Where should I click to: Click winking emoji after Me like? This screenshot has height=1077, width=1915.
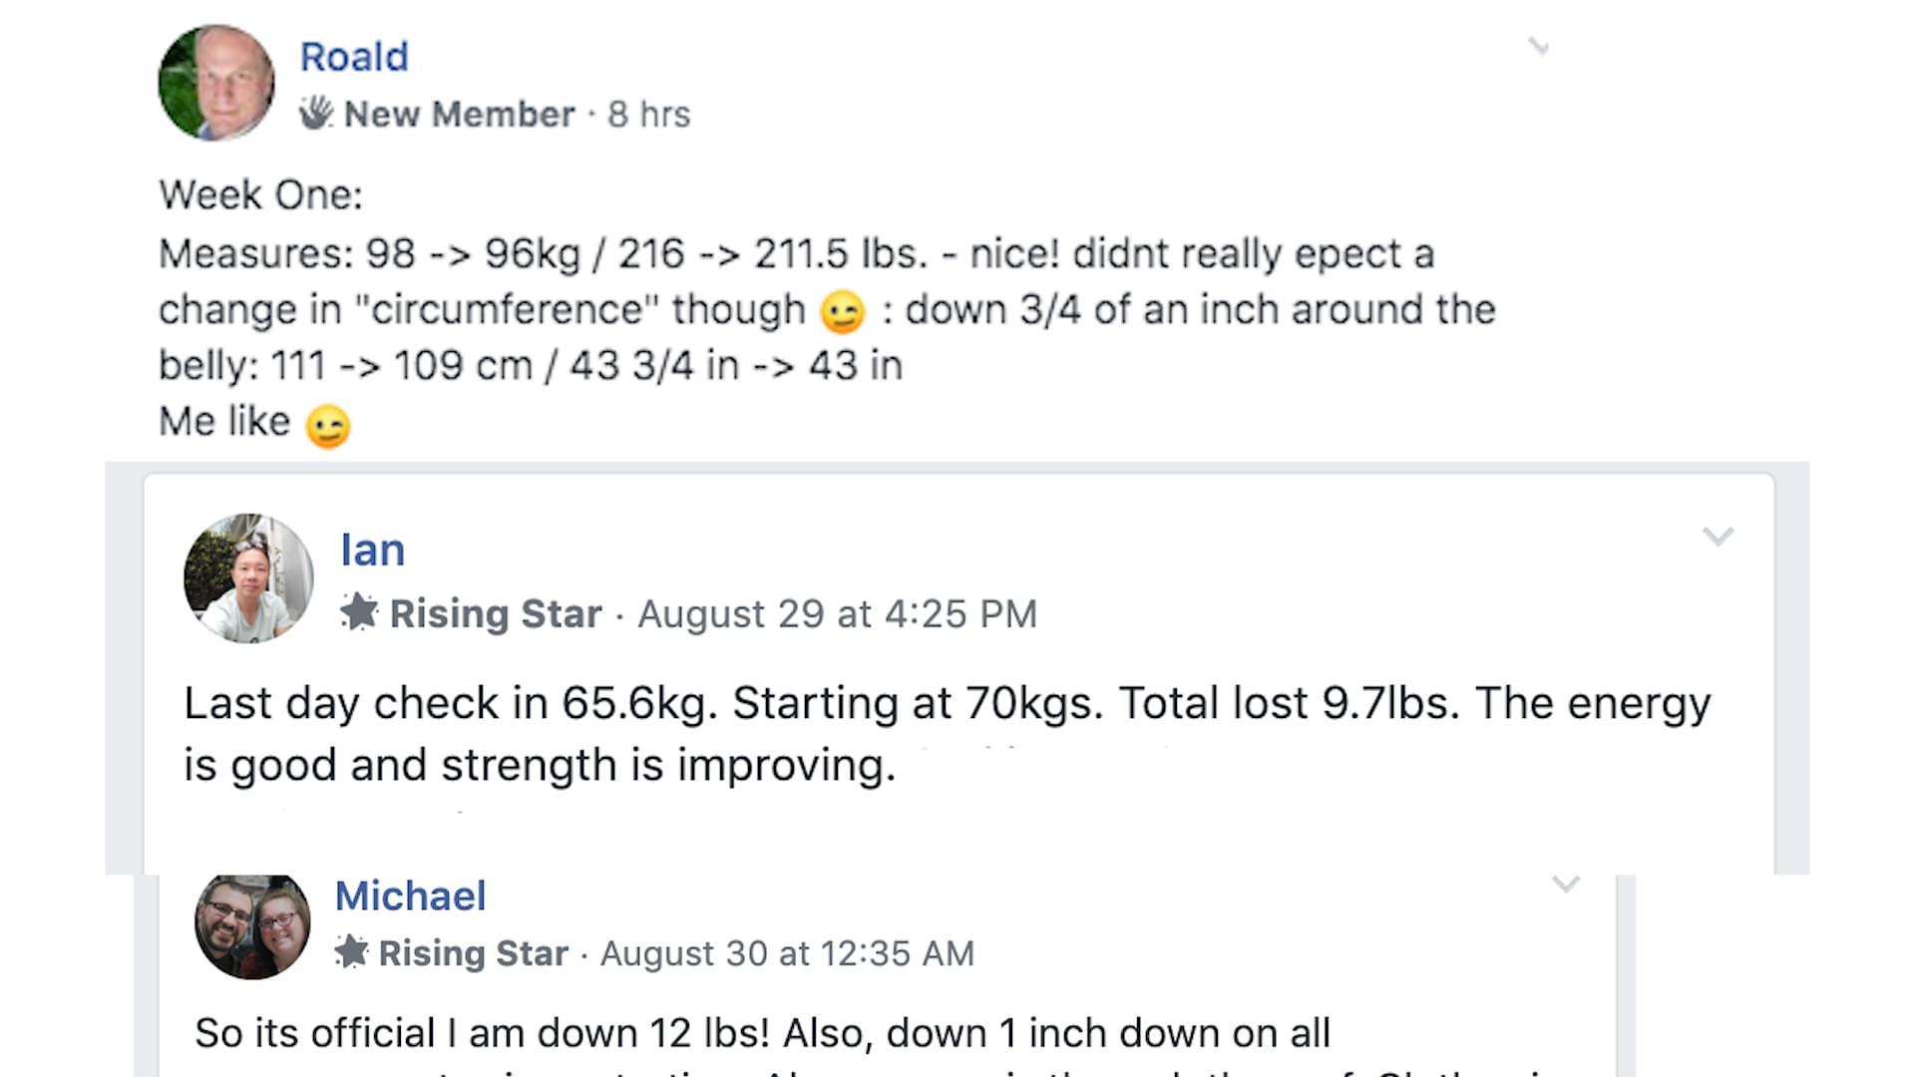328,426
